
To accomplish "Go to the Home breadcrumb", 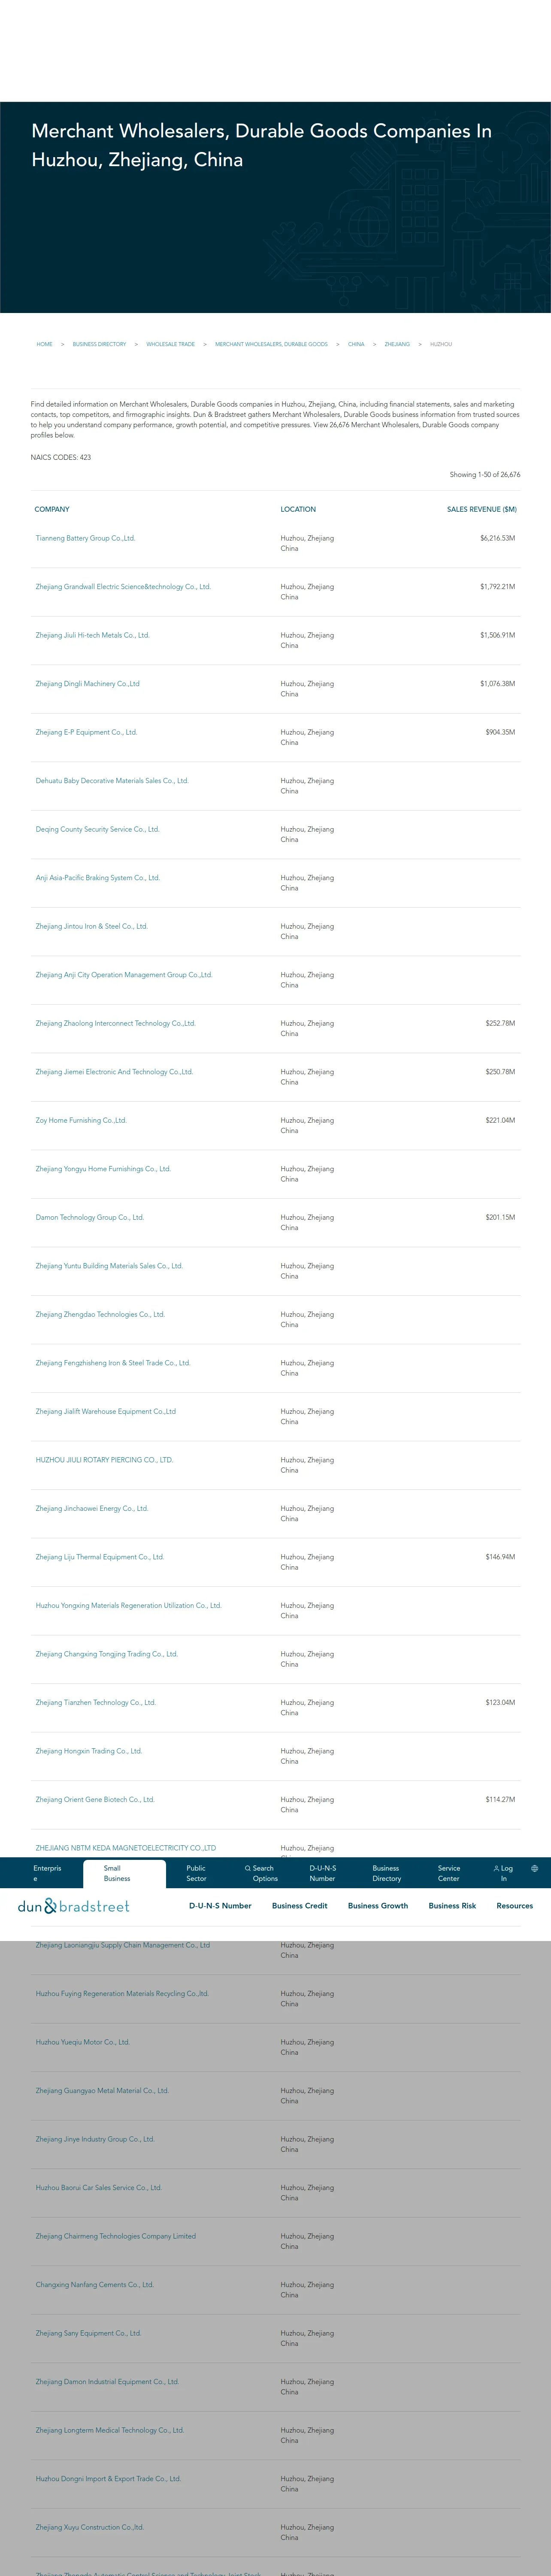I will [44, 344].
